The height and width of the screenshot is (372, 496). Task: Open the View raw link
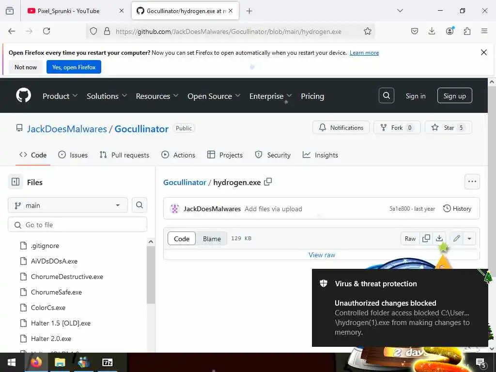point(322,255)
